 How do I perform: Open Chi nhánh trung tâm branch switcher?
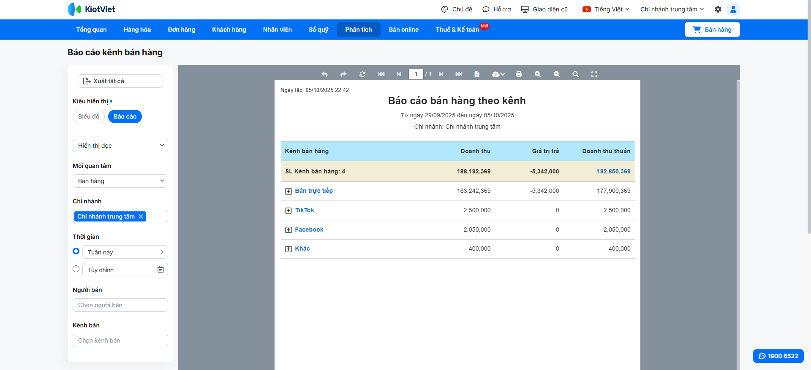pyautogui.click(x=672, y=9)
